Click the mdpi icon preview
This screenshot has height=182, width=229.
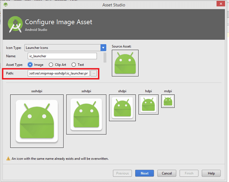pyautogui.click(x=168, y=101)
